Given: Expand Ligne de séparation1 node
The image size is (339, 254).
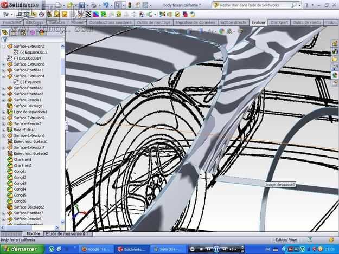Looking at the screenshot, I should click(x=3, y=112).
